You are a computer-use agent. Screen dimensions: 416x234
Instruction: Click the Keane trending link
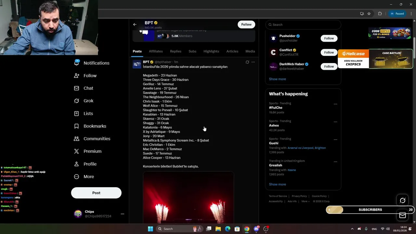coord(292,170)
